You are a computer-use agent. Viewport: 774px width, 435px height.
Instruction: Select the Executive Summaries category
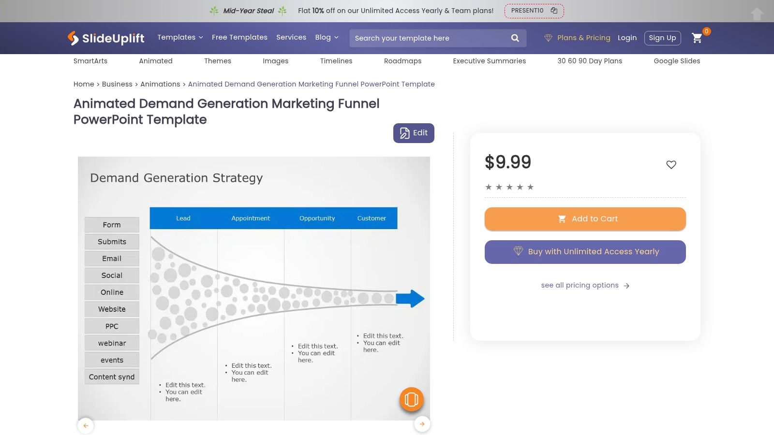tap(489, 61)
